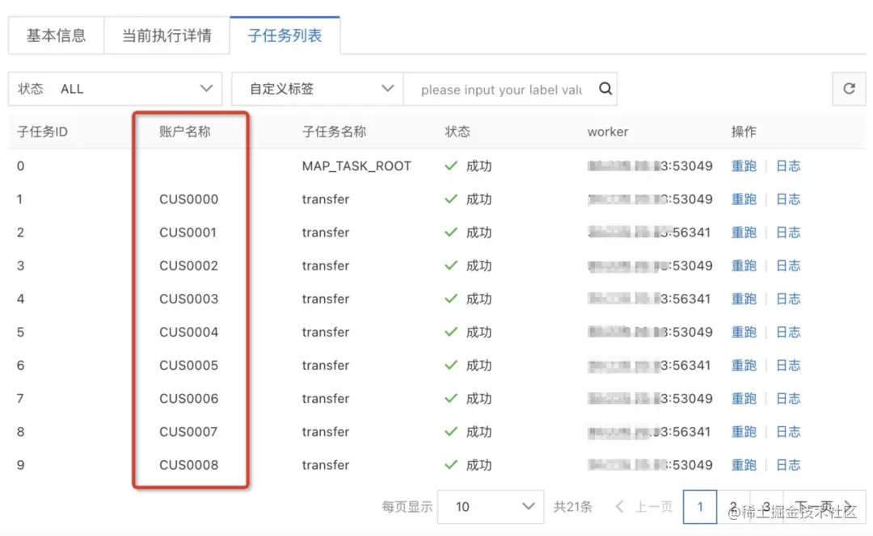Click the CUS0006 account name cell
This screenshot has width=873, height=536.
(188, 399)
